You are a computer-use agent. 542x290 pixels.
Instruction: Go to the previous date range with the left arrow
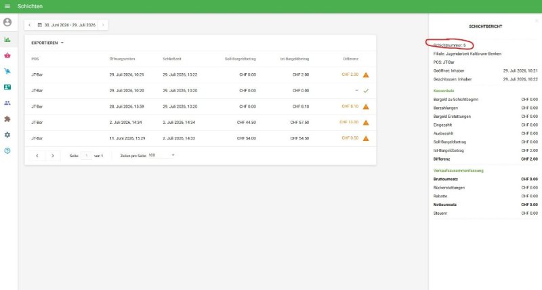point(29,25)
